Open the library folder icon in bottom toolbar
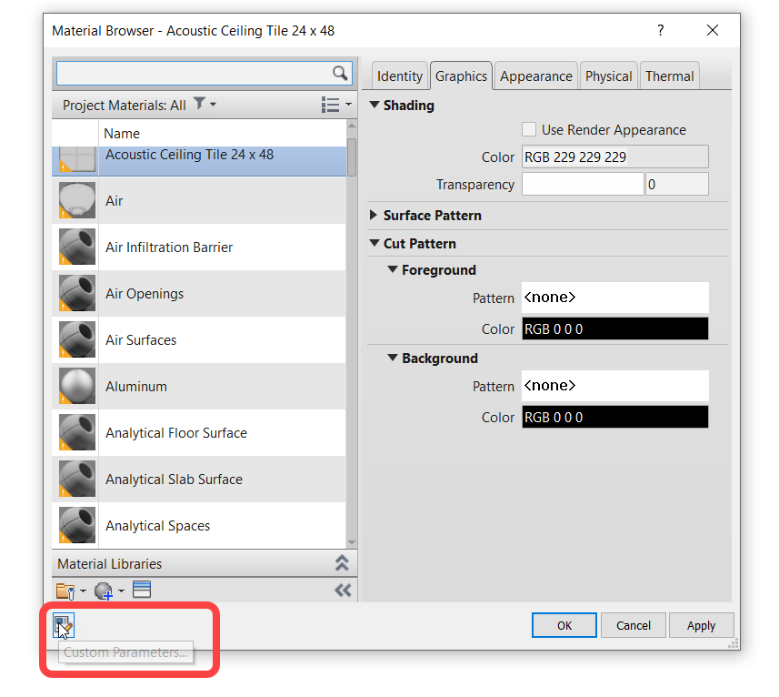779x697 pixels. coord(65,591)
